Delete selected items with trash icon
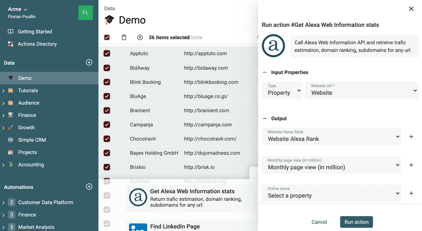422x231 pixels. pos(124,38)
